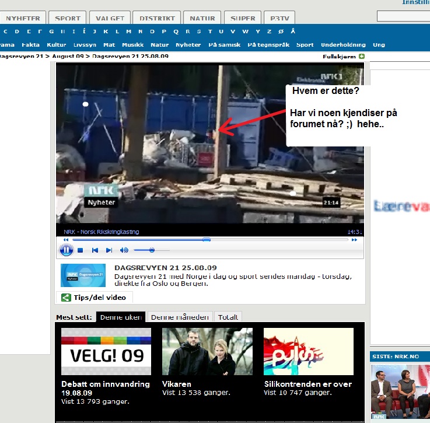
Task: Open the SUPER top tab
Action: 243,18
